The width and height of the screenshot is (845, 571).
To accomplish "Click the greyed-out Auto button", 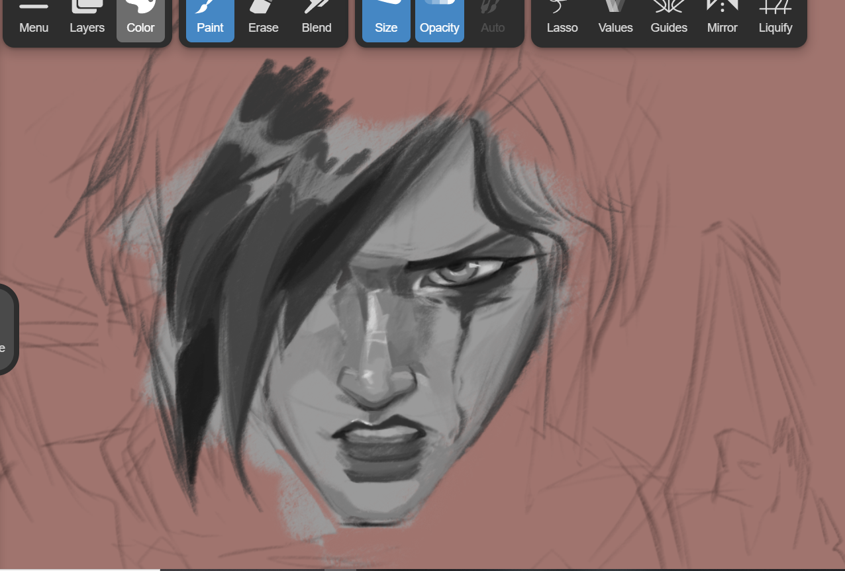I will click(493, 19).
